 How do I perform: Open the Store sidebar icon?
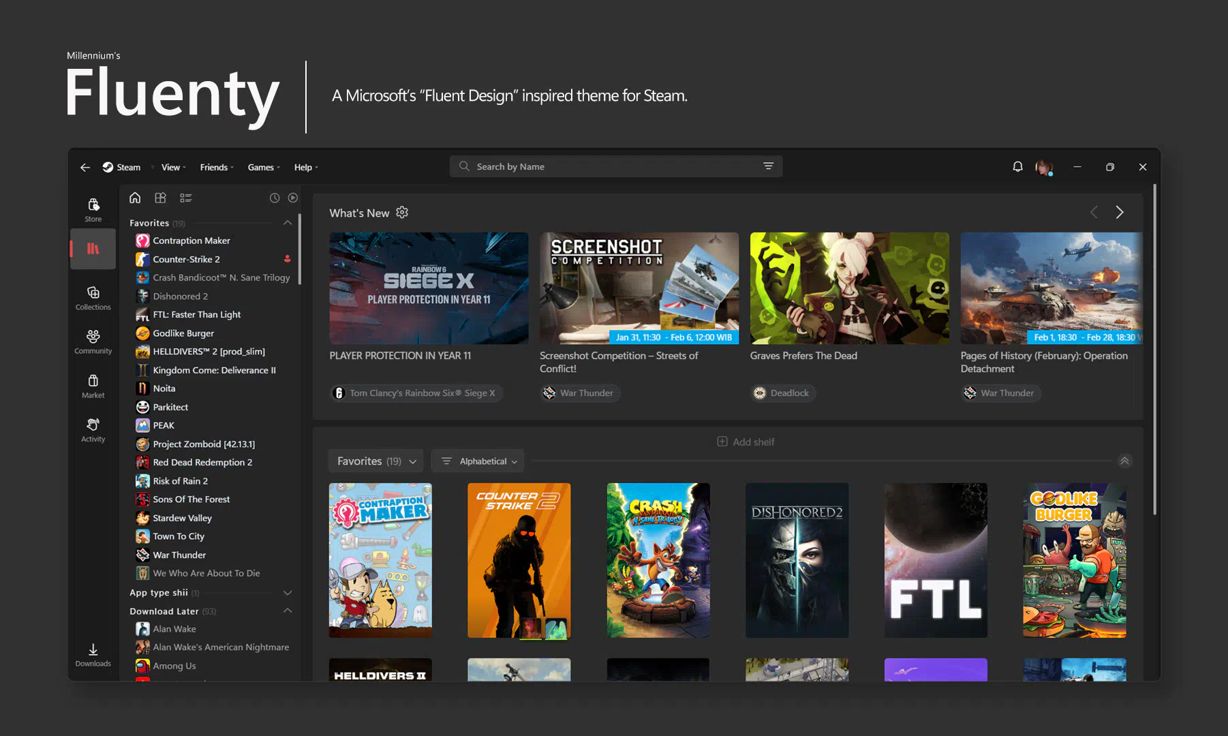(93, 209)
